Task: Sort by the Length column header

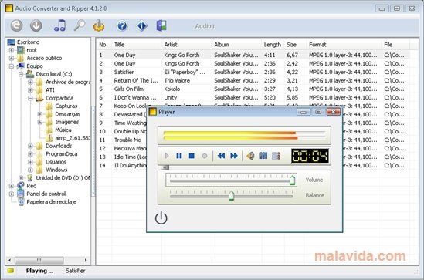Action: coord(273,45)
